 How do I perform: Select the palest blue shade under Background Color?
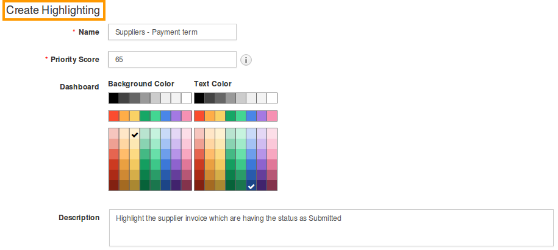(x=165, y=134)
